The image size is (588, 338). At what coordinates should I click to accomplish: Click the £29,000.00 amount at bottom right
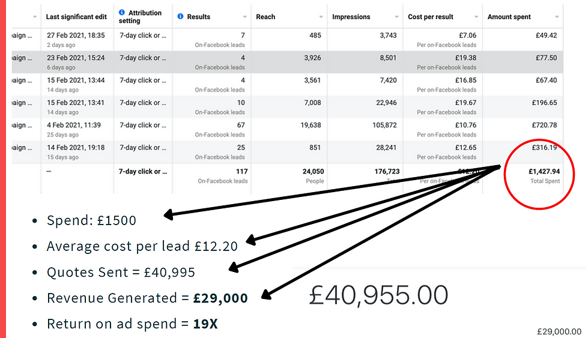559,331
